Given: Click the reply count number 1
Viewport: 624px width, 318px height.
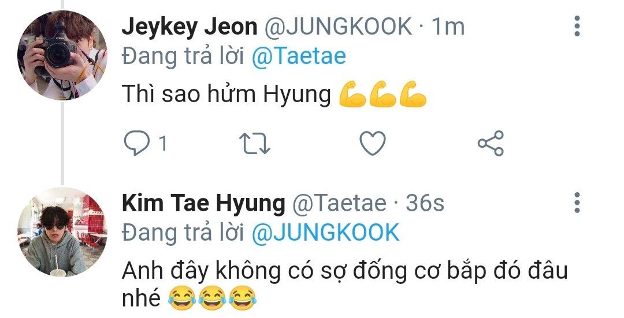Looking at the screenshot, I should [163, 144].
